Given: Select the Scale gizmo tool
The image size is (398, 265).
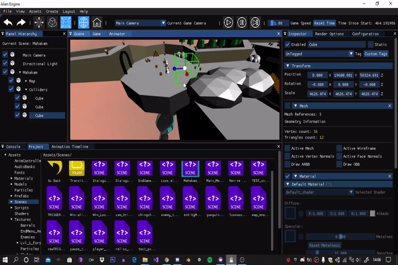Looking at the screenshot, I should [x=66, y=23].
